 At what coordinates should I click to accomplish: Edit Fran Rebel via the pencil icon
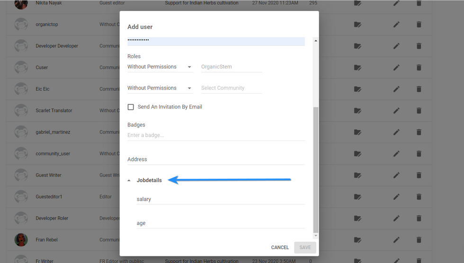(x=396, y=240)
